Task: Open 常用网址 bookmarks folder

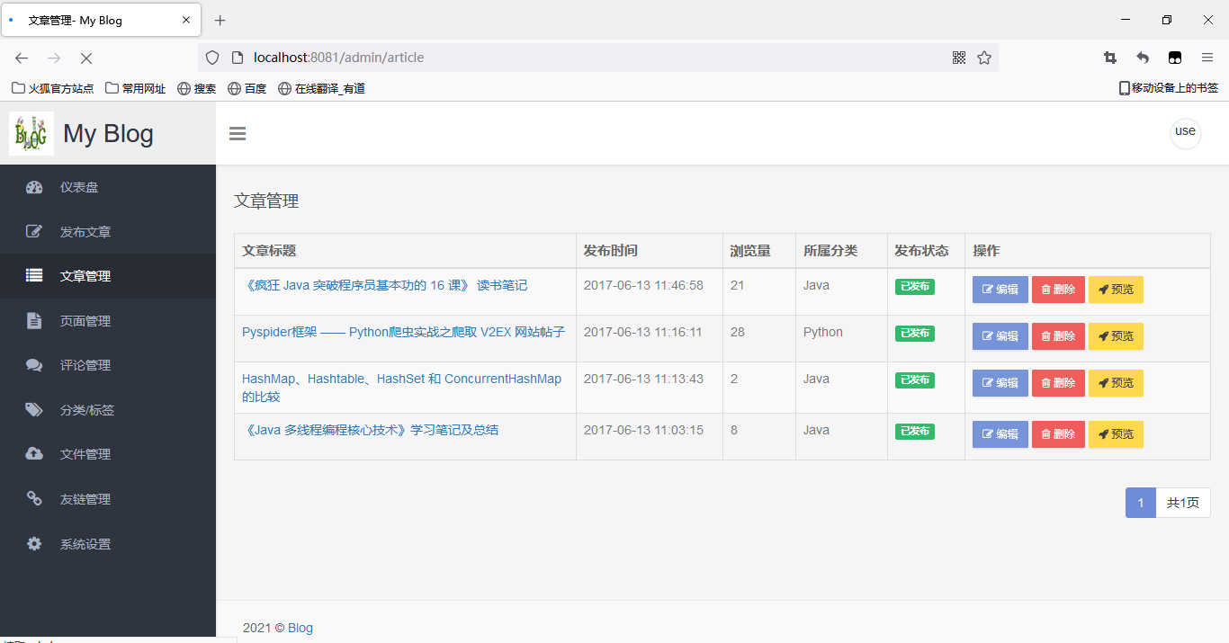Action: coord(135,88)
